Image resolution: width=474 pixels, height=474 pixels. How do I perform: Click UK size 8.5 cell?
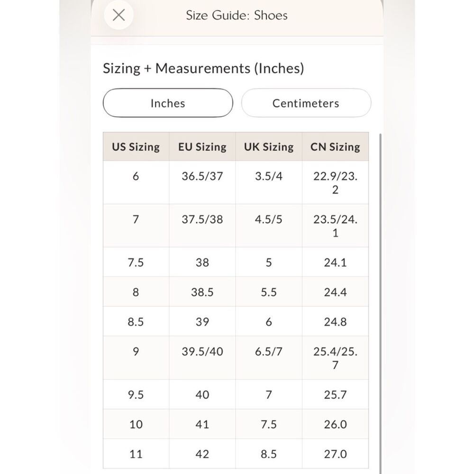(269, 454)
